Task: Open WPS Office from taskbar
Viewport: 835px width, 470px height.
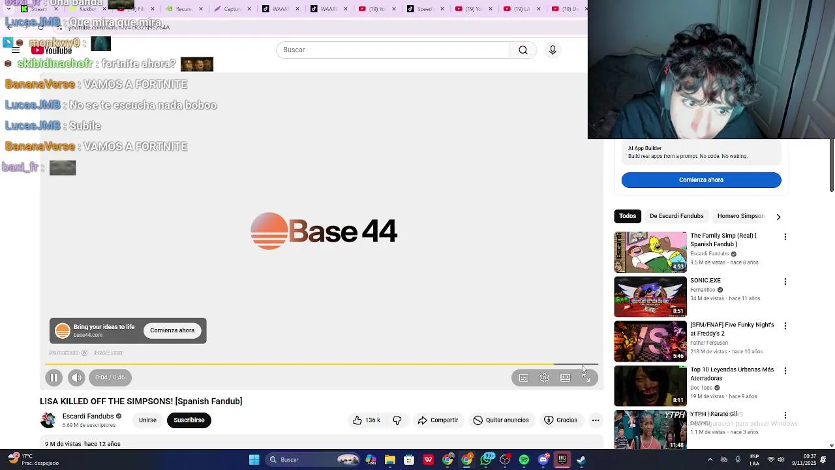Action: (x=428, y=460)
